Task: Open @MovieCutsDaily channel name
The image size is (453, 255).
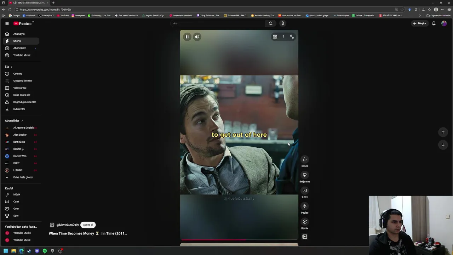Action: coord(68,225)
